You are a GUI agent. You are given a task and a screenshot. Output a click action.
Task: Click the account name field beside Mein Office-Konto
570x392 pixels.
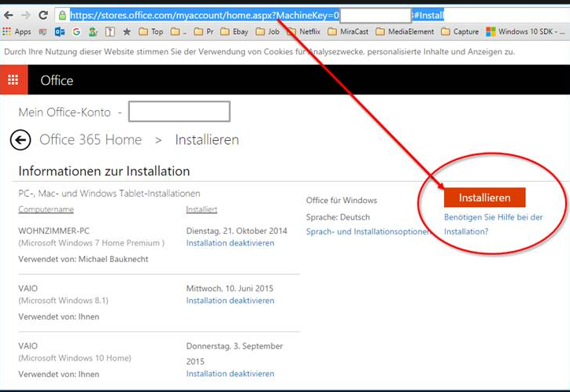point(180,111)
